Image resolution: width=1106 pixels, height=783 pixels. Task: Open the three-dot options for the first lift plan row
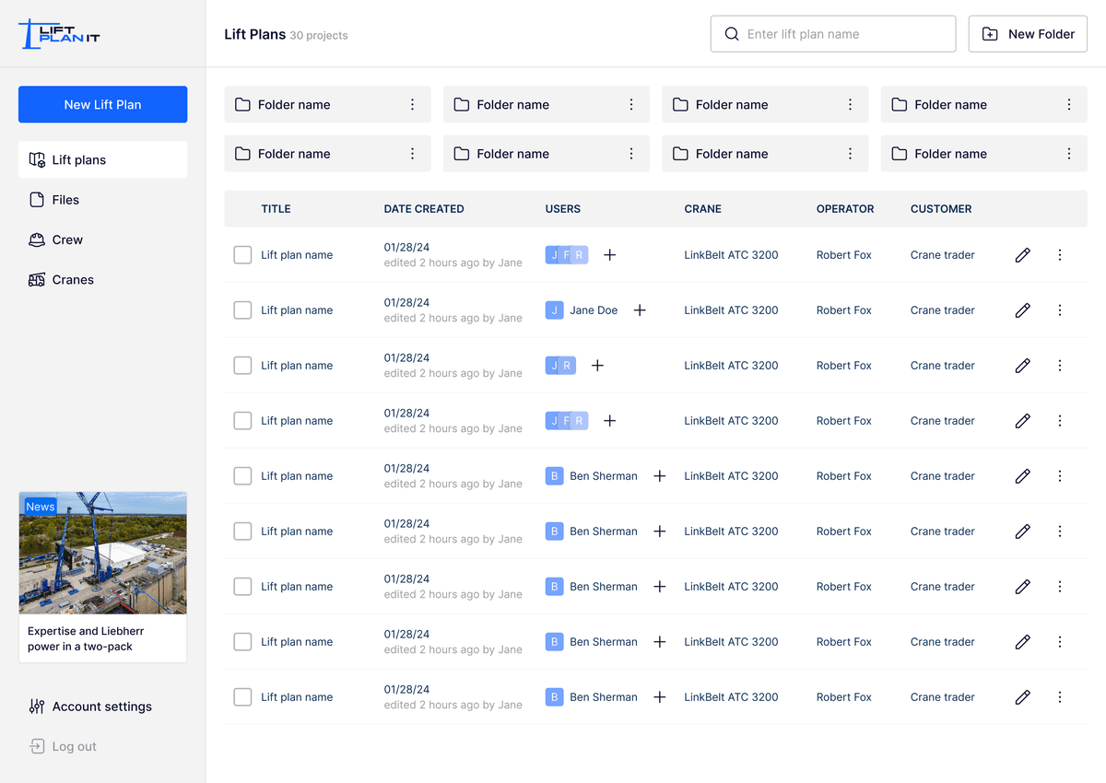point(1059,255)
